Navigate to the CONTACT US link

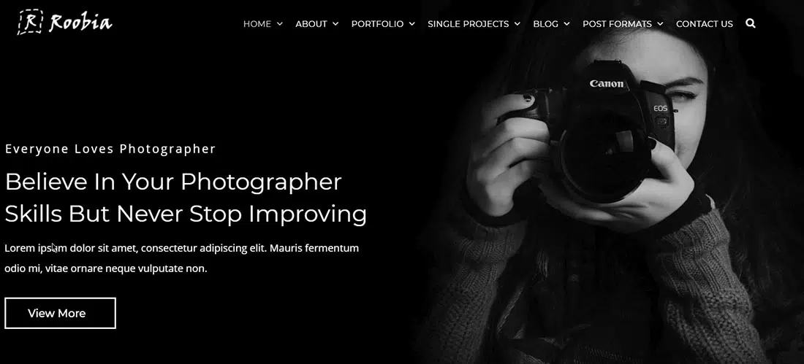(705, 23)
